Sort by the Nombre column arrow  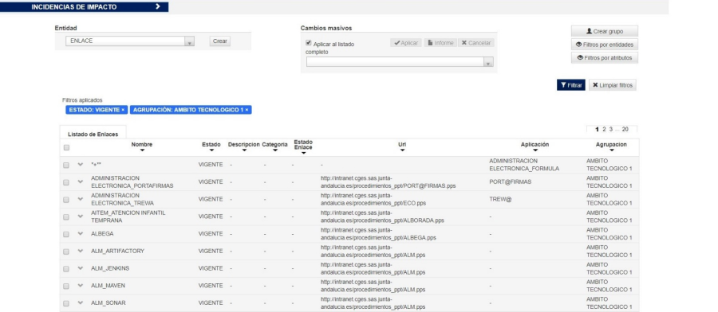pyautogui.click(x=142, y=150)
